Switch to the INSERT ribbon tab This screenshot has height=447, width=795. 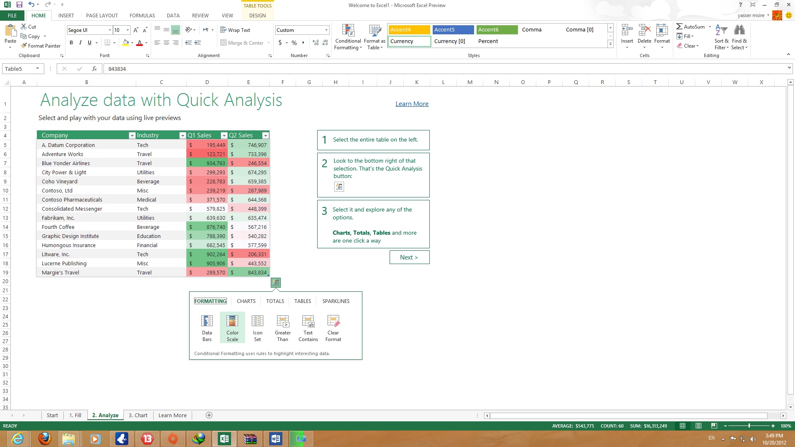point(66,15)
